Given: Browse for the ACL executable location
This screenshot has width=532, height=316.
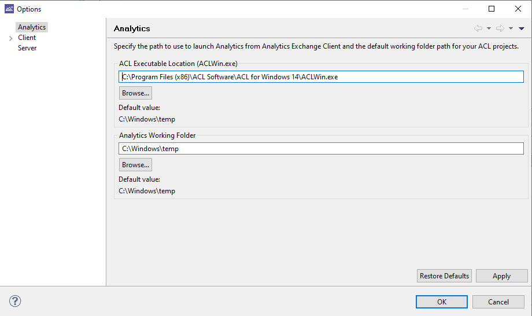Looking at the screenshot, I should [x=135, y=93].
